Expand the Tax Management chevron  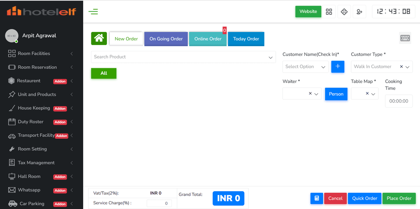pyautogui.click(x=72, y=163)
